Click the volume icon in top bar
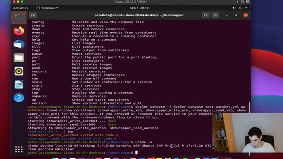The height and width of the screenshot is (159, 283). coord(234,8)
